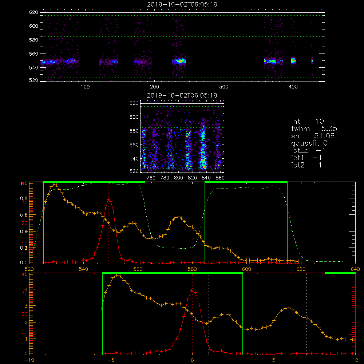
Task: Select the 'ipt1 -1' readout
Action: [306, 158]
